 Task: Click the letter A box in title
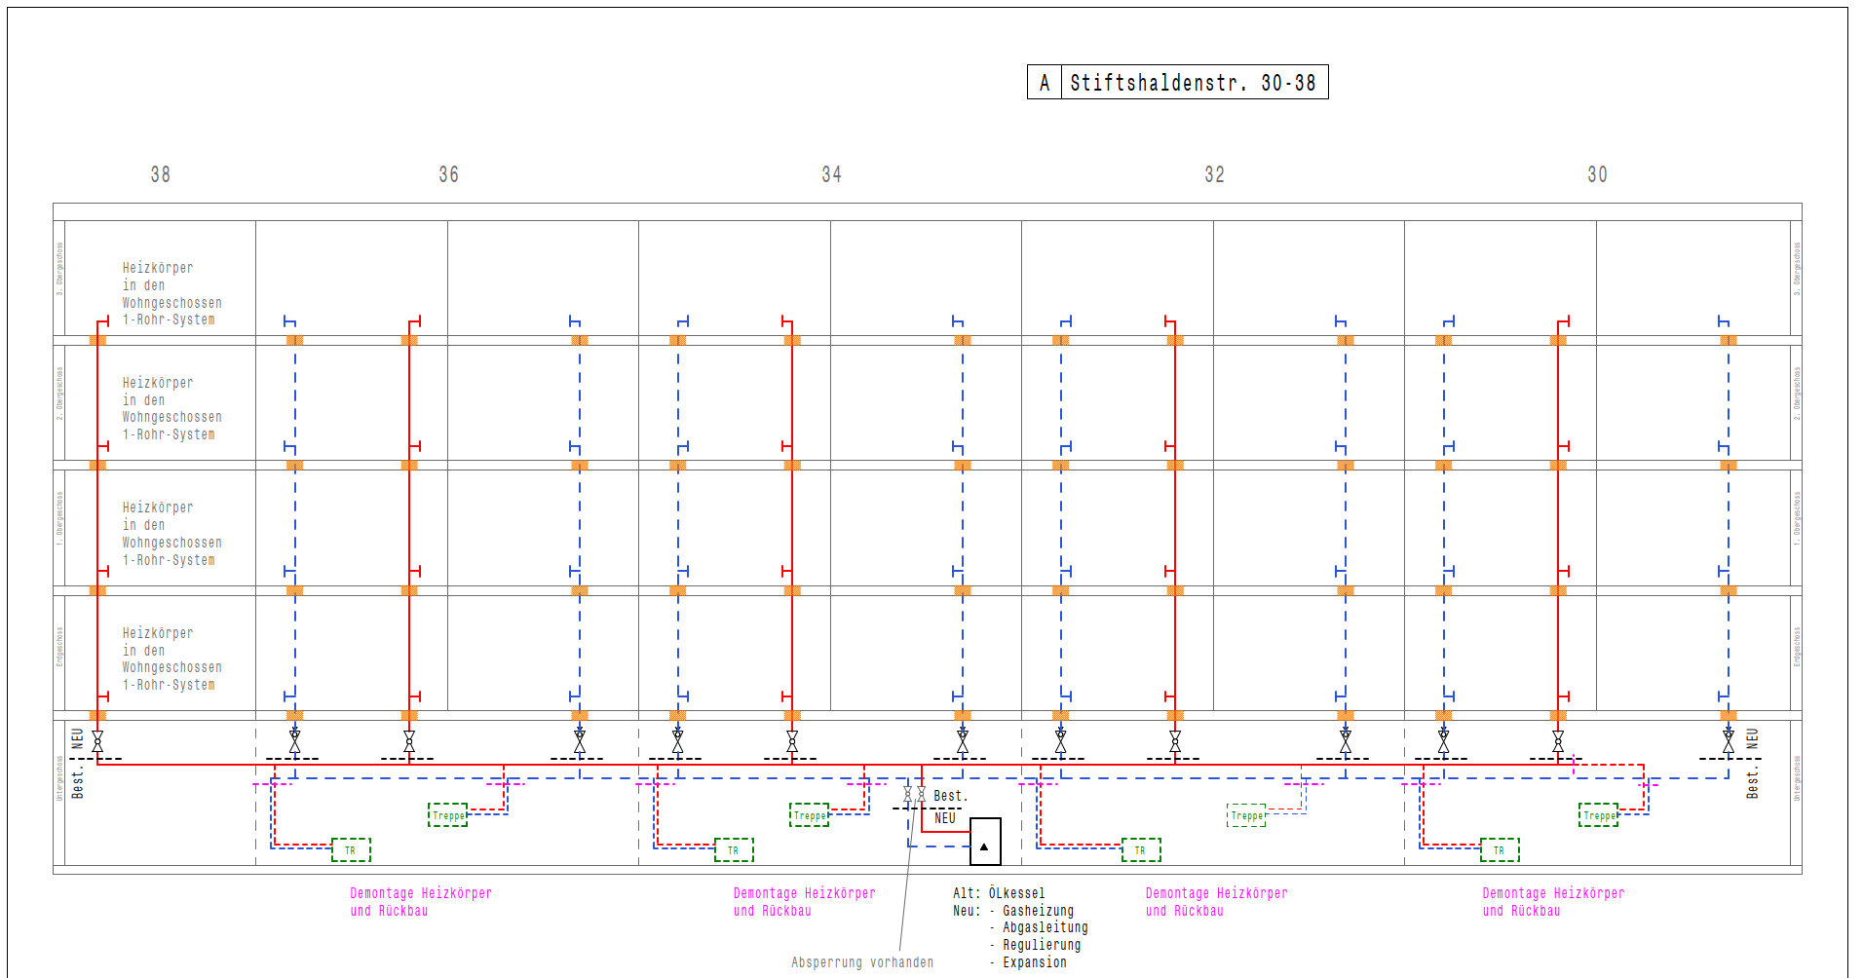tap(1045, 83)
